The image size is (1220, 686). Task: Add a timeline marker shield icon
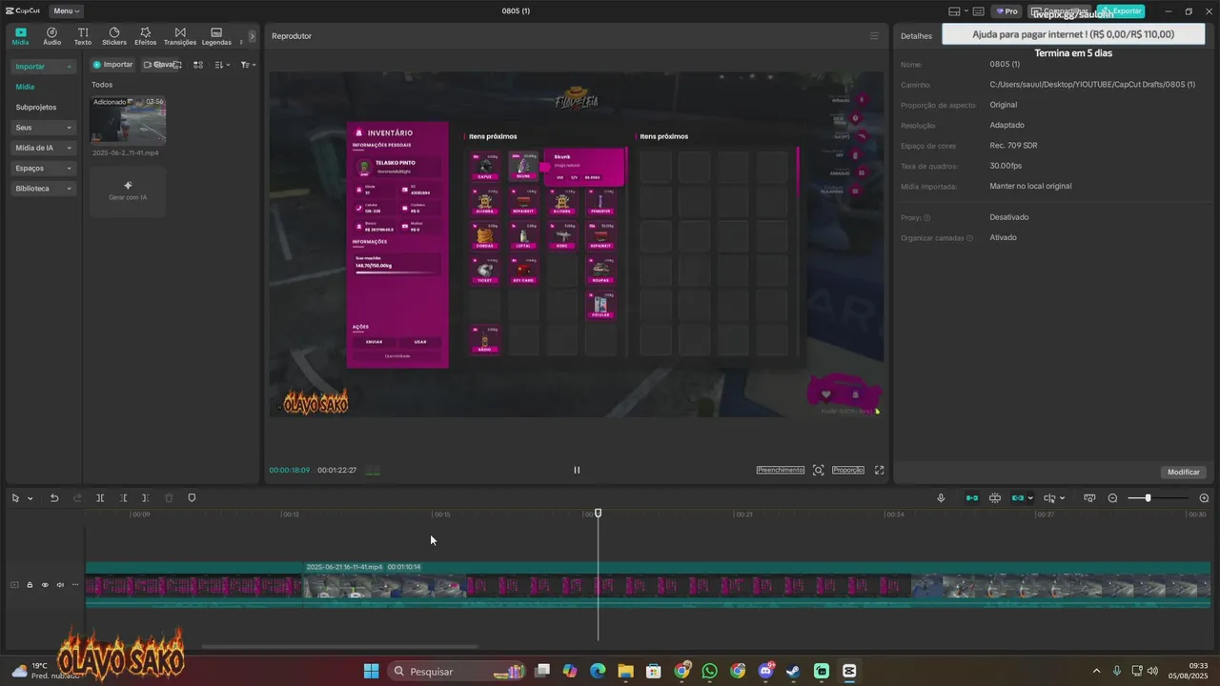[192, 498]
